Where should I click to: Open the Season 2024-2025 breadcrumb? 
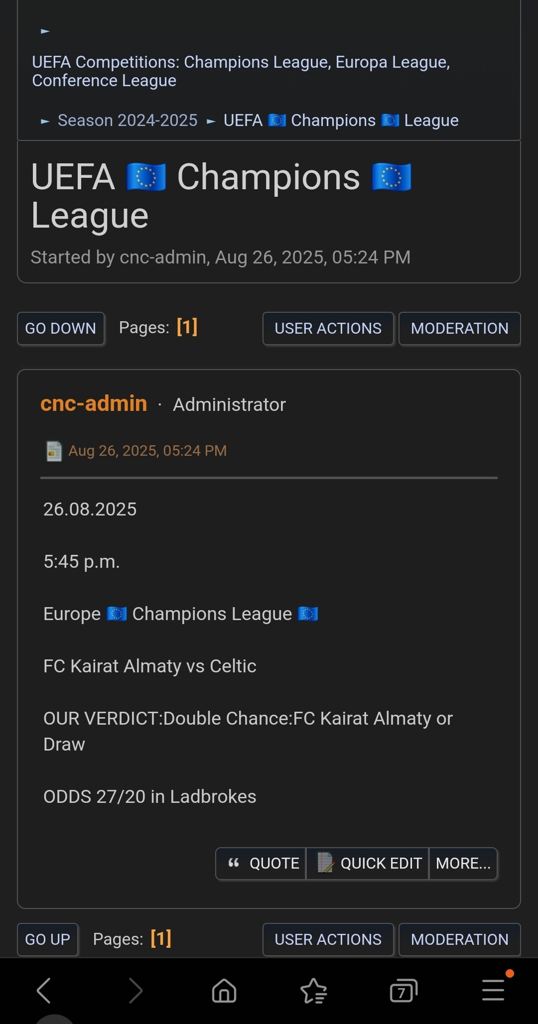coord(128,121)
